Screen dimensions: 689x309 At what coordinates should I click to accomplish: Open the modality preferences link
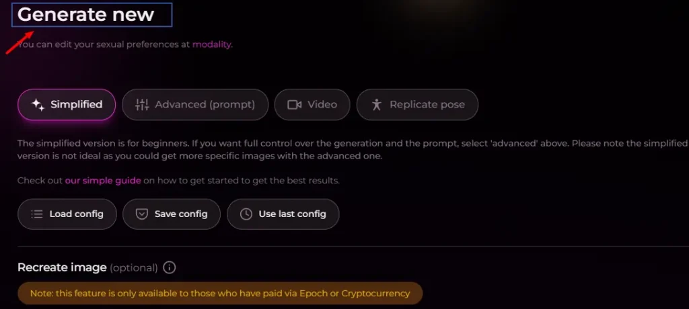(x=211, y=44)
